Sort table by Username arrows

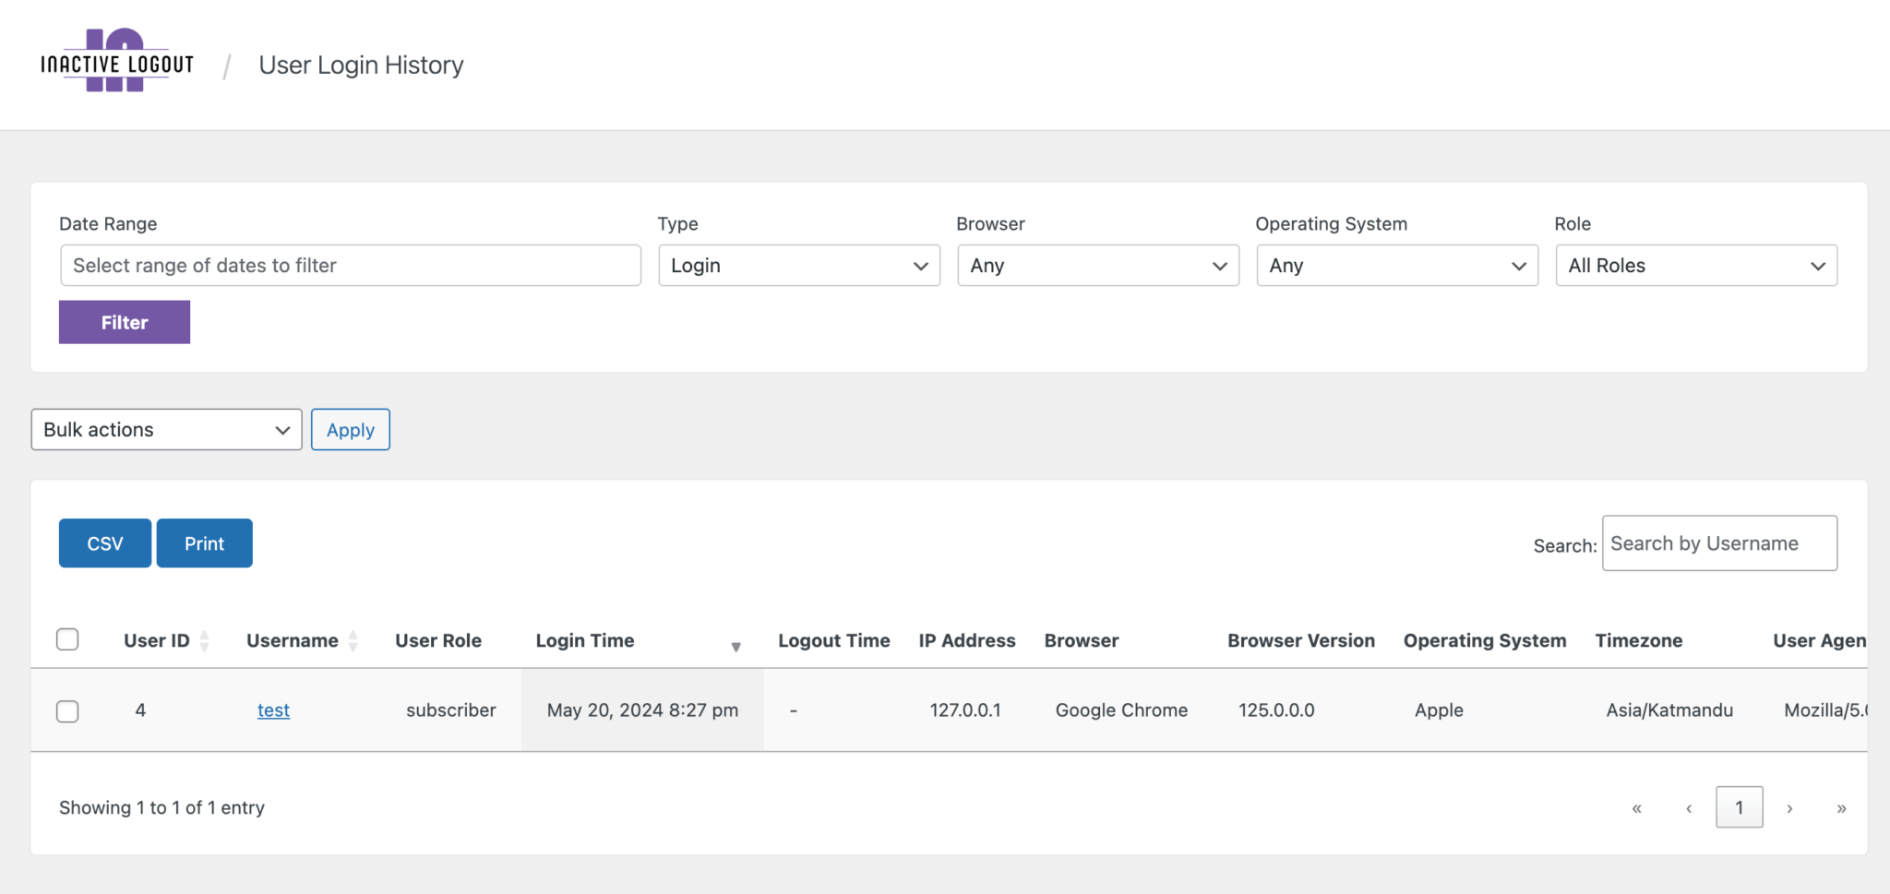point(353,640)
